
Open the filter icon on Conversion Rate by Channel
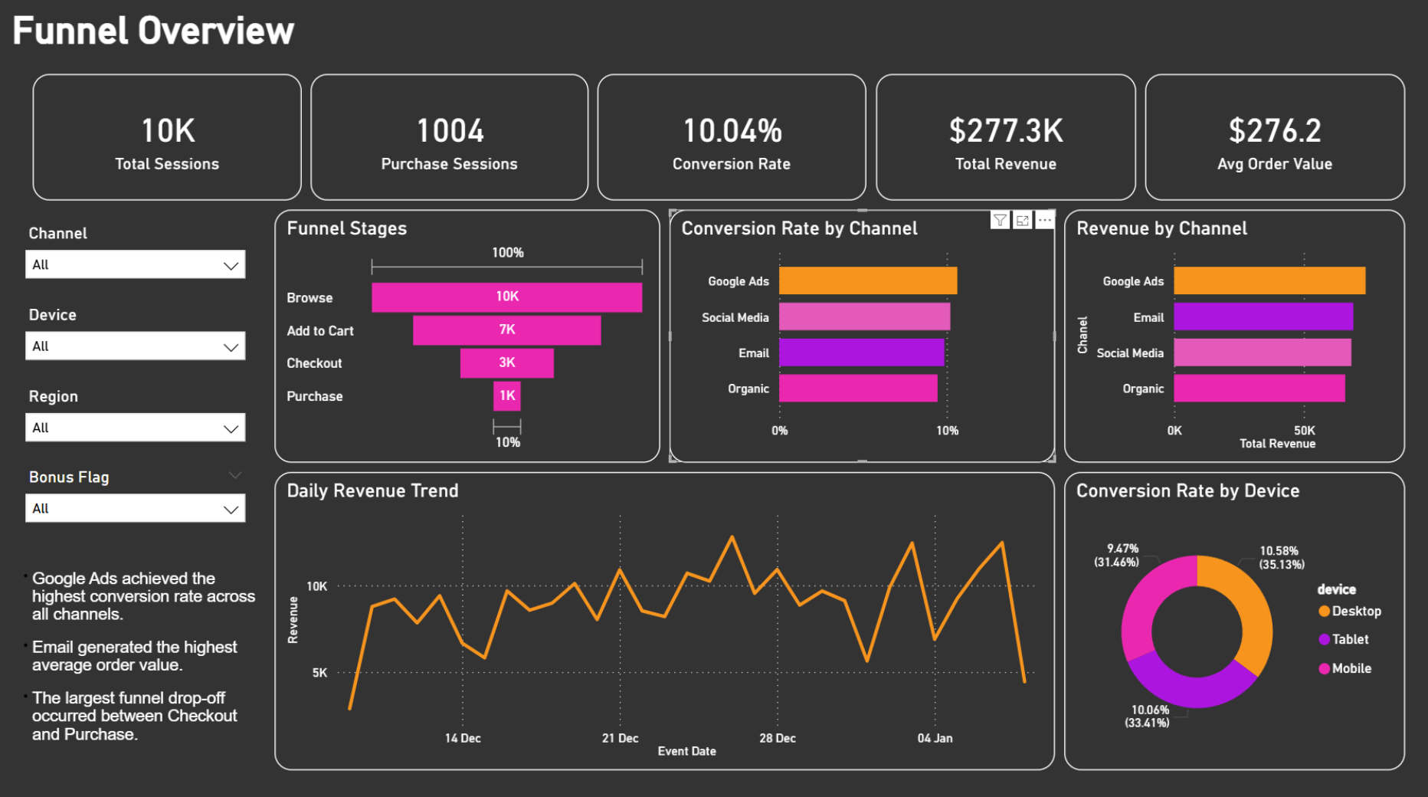pyautogui.click(x=1000, y=221)
